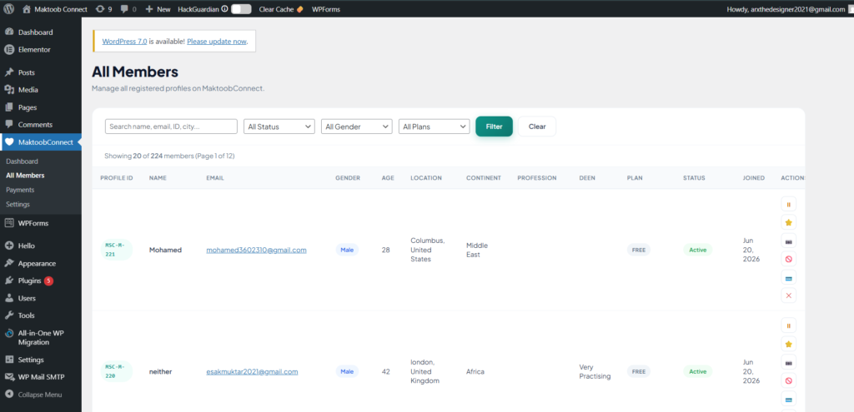Pause Mohamed's account with the pause icon
This screenshot has width=854, height=412.
click(x=788, y=205)
